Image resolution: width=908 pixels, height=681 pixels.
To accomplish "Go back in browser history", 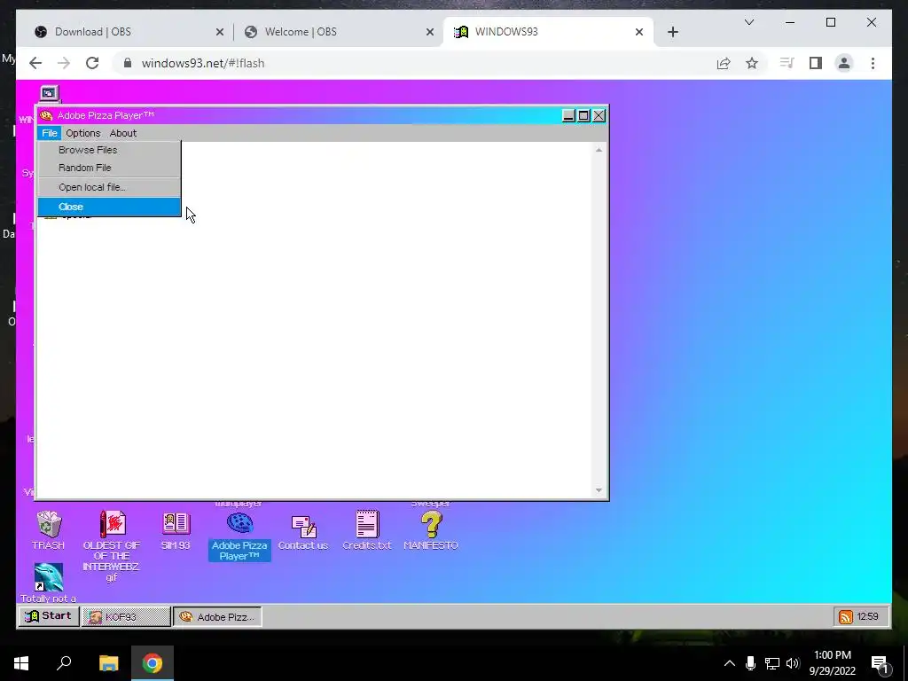I will [35, 63].
